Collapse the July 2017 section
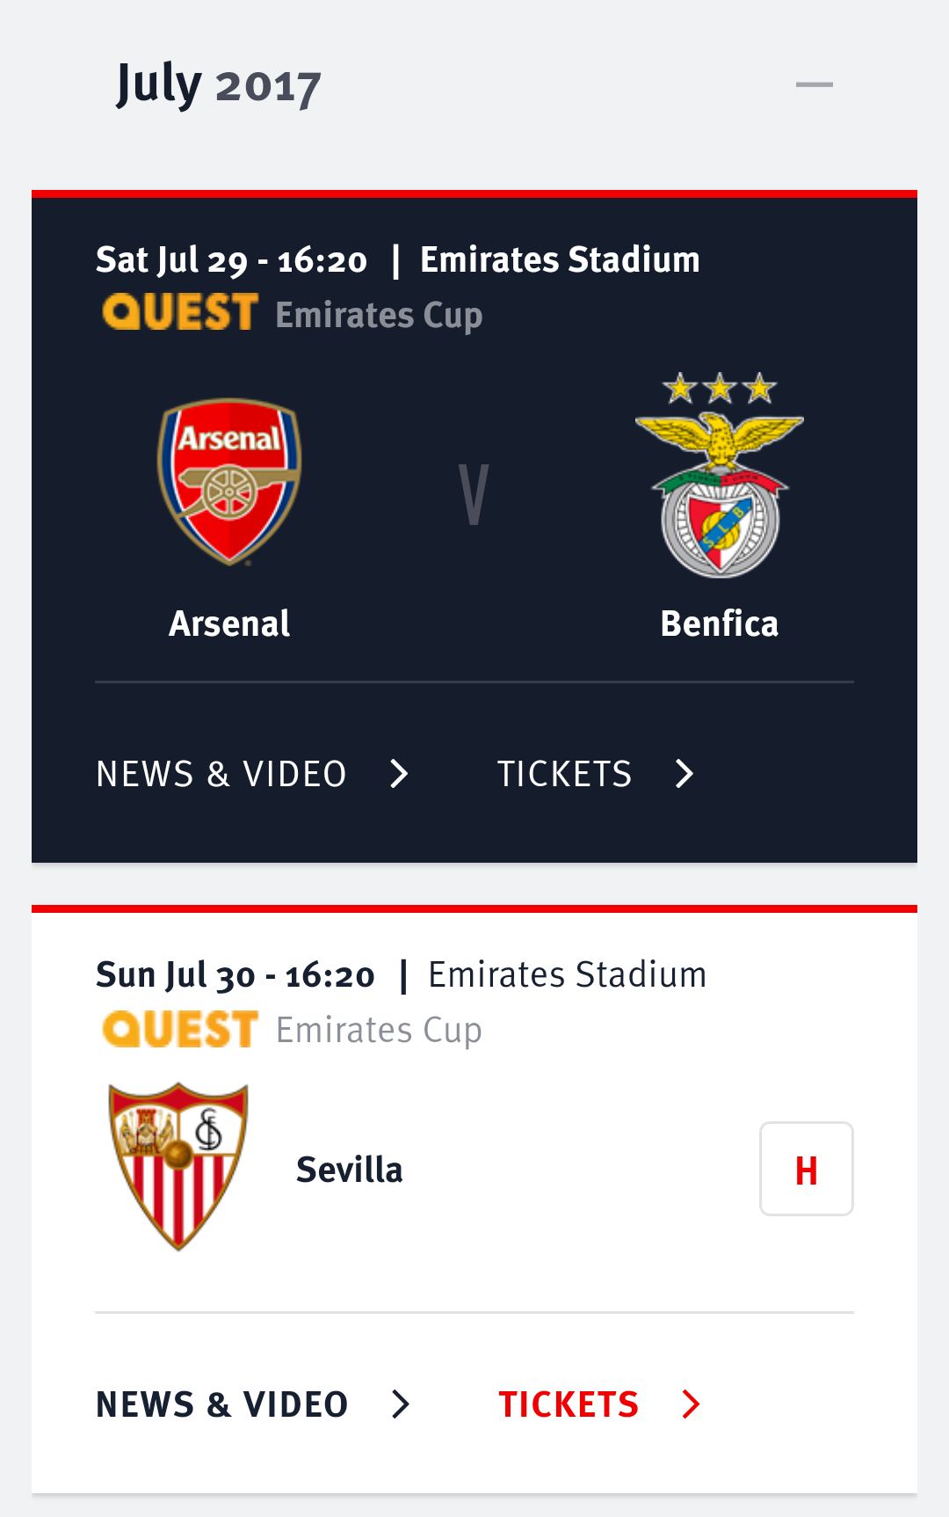 coord(814,85)
